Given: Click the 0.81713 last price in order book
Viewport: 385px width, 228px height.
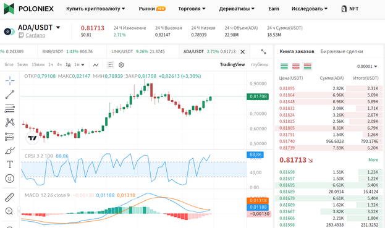Looking at the screenshot, I should pyautogui.click(x=293, y=160).
